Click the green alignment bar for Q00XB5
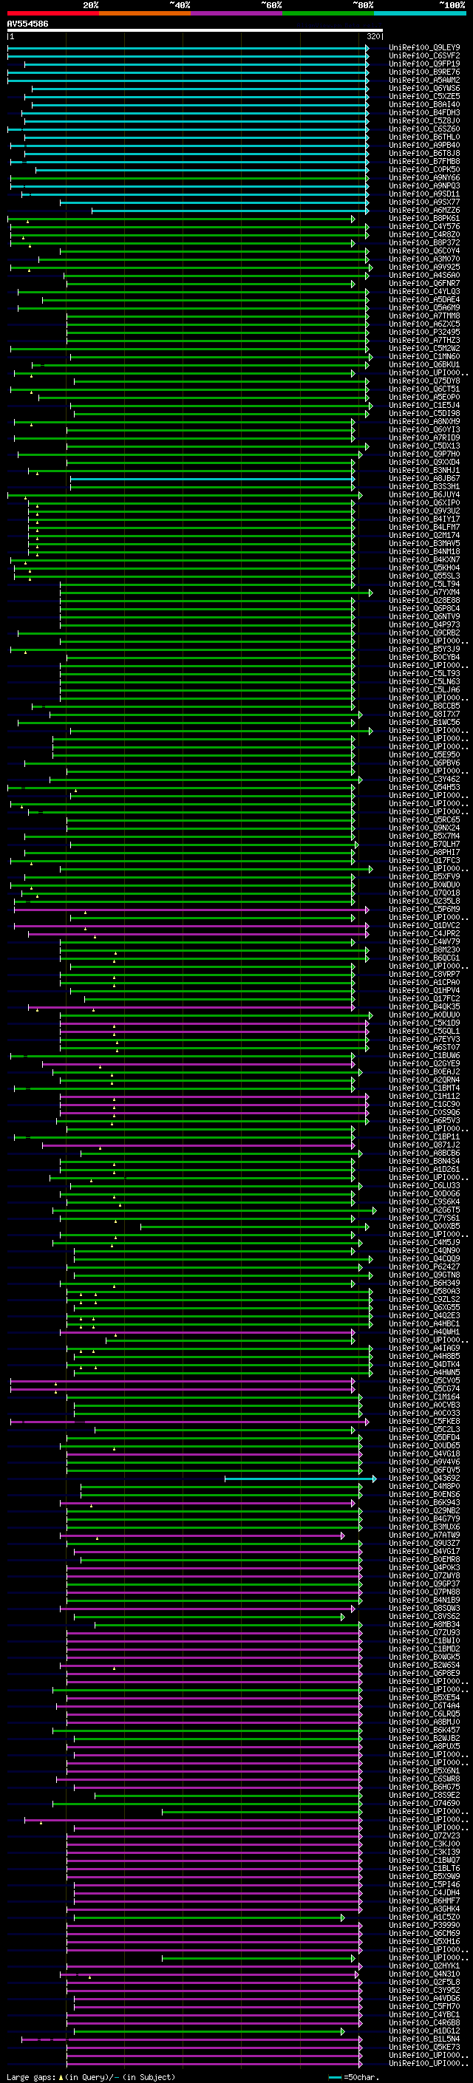The height and width of the screenshot is (2083, 473). click(x=254, y=1227)
